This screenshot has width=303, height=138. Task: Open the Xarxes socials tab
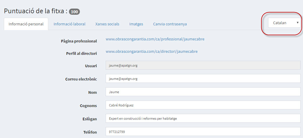click(x=107, y=24)
